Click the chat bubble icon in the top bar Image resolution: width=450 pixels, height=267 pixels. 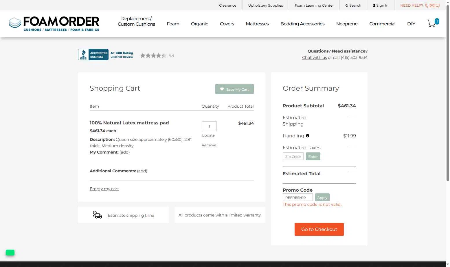click(438, 5)
